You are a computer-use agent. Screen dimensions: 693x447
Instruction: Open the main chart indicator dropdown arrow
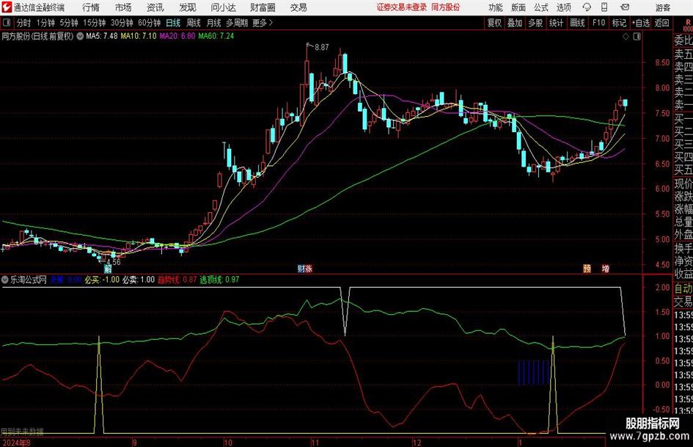coord(80,36)
